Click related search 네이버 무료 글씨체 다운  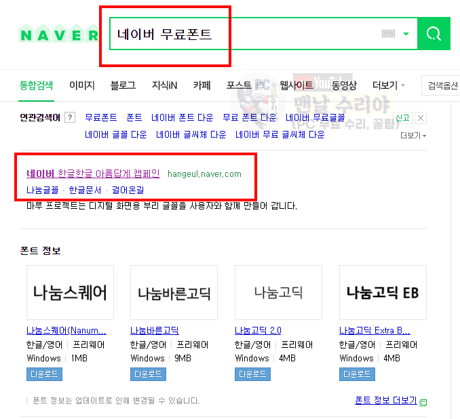280,135
